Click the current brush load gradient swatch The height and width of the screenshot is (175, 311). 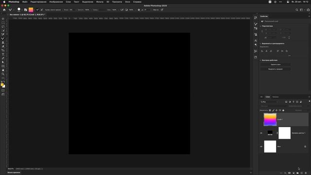(x=31, y=10)
